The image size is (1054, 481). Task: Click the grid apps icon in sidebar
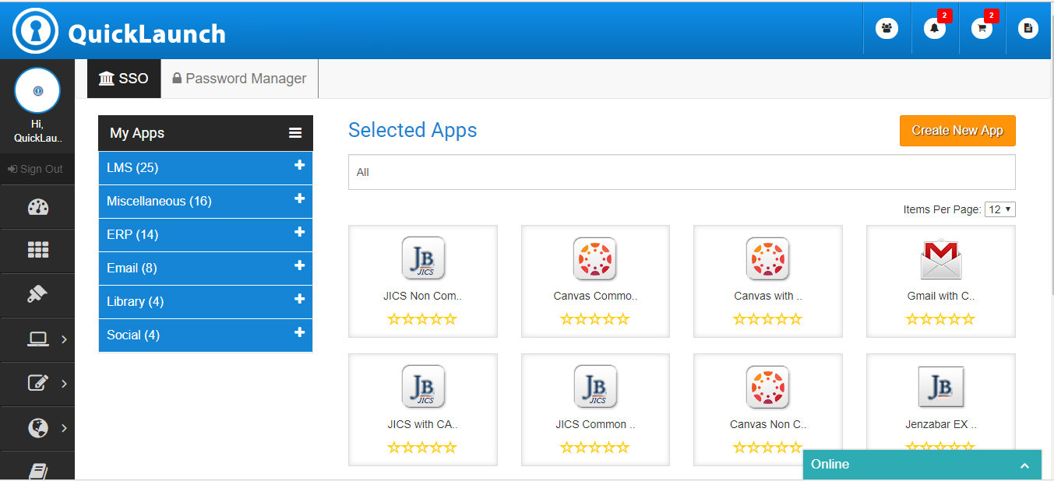point(37,250)
